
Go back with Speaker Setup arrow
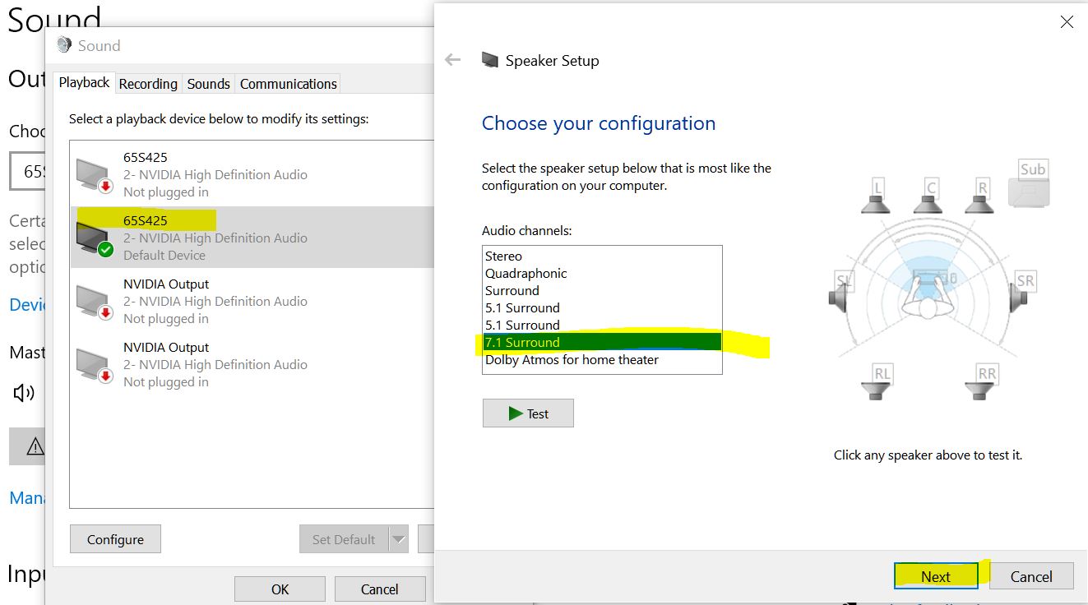click(453, 60)
